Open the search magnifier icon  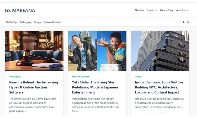[188, 22]
